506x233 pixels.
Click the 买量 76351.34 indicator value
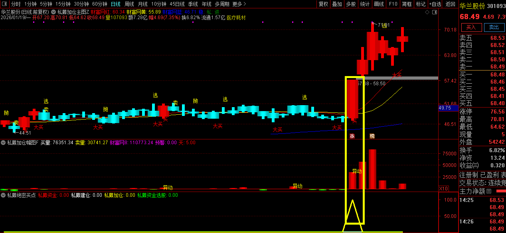[x=57, y=142]
